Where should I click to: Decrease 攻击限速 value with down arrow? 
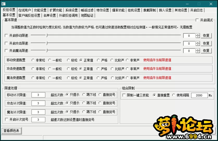(x=198, y=45)
